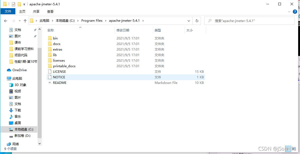Open 音乐 in navigation pane
Screen dimensions: 300x154
15,116
